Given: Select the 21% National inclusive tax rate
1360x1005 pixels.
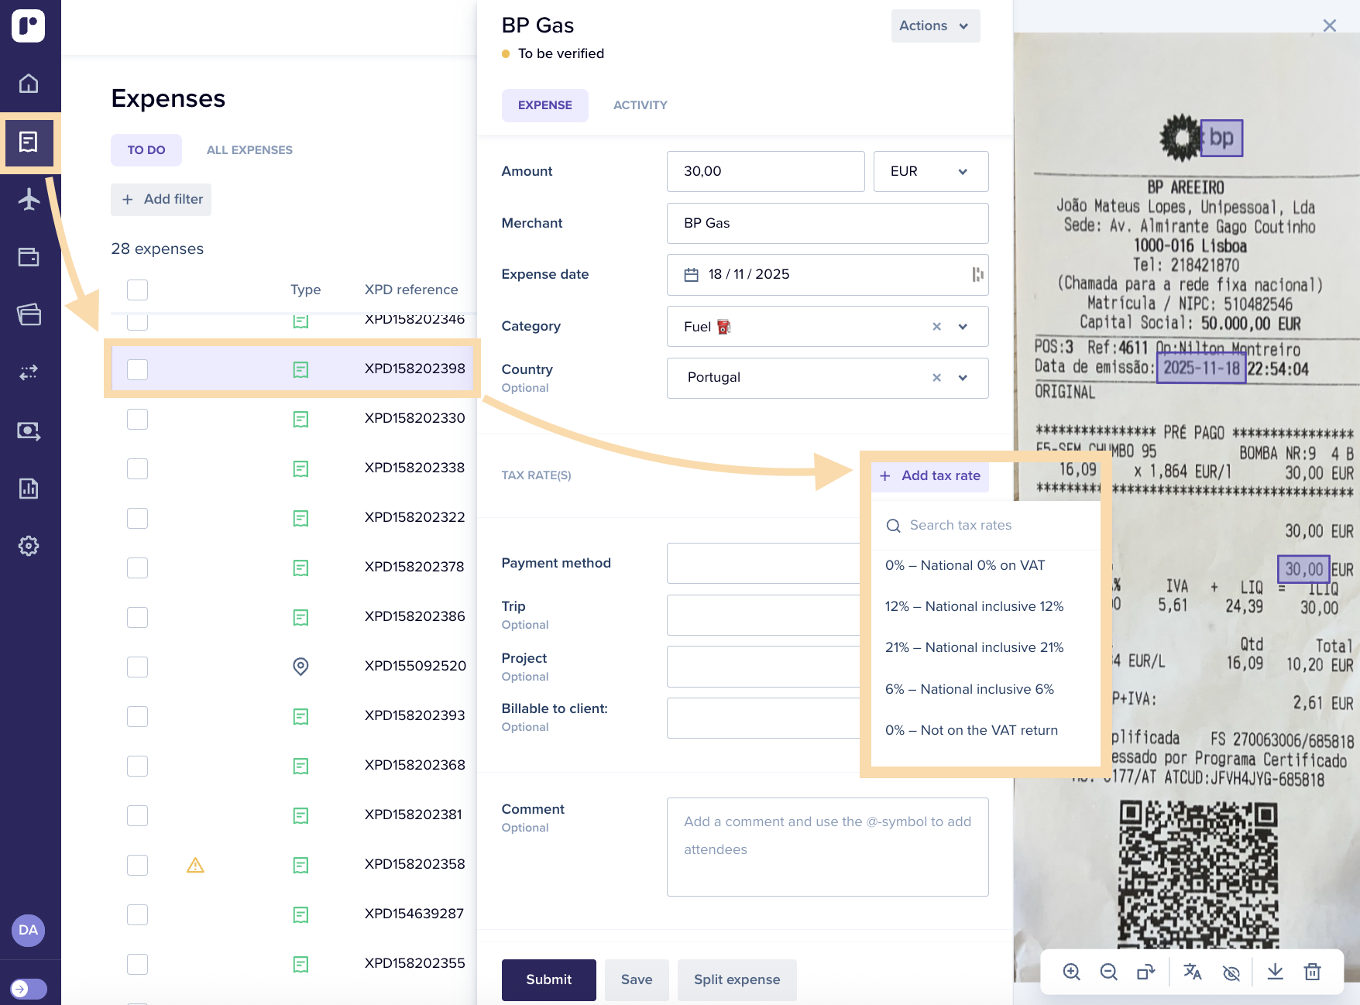Looking at the screenshot, I should pos(974,647).
